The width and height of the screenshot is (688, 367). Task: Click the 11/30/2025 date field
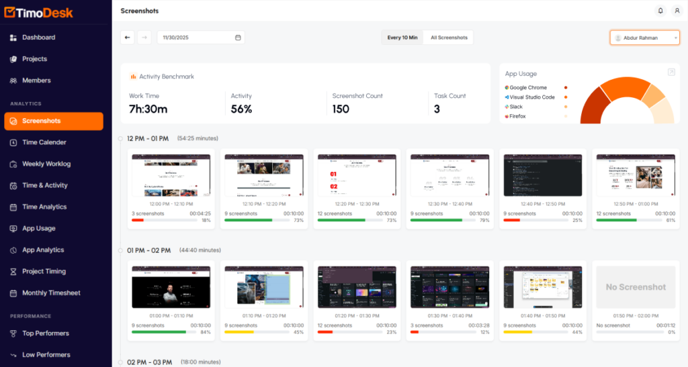(201, 37)
